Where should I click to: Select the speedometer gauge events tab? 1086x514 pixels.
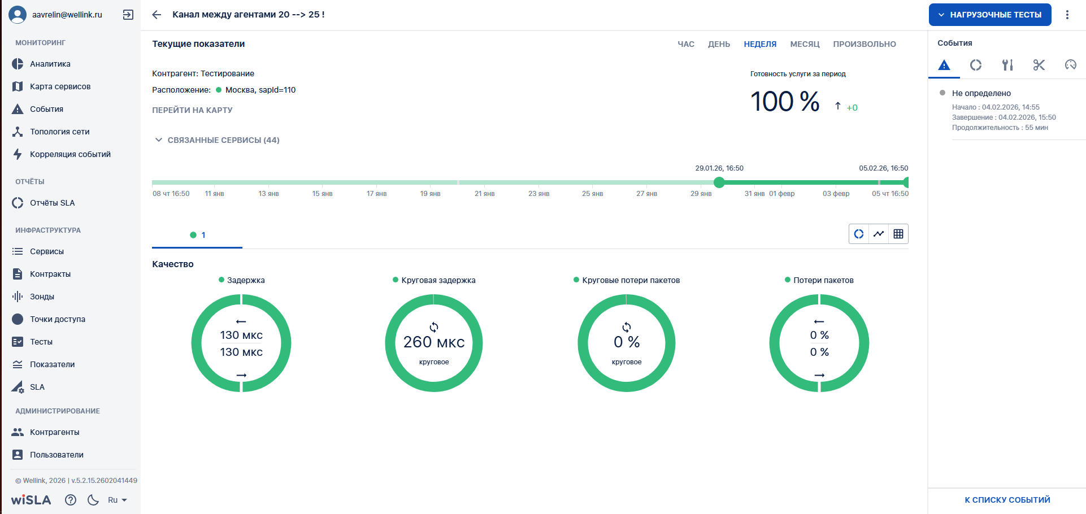point(1070,65)
